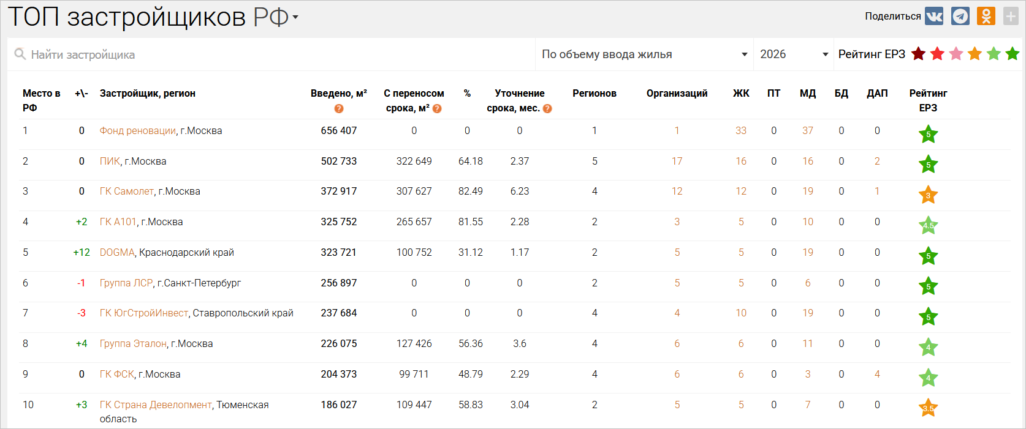
Task: Open ДАП count 4 of ГК ФСК
Action: (877, 374)
